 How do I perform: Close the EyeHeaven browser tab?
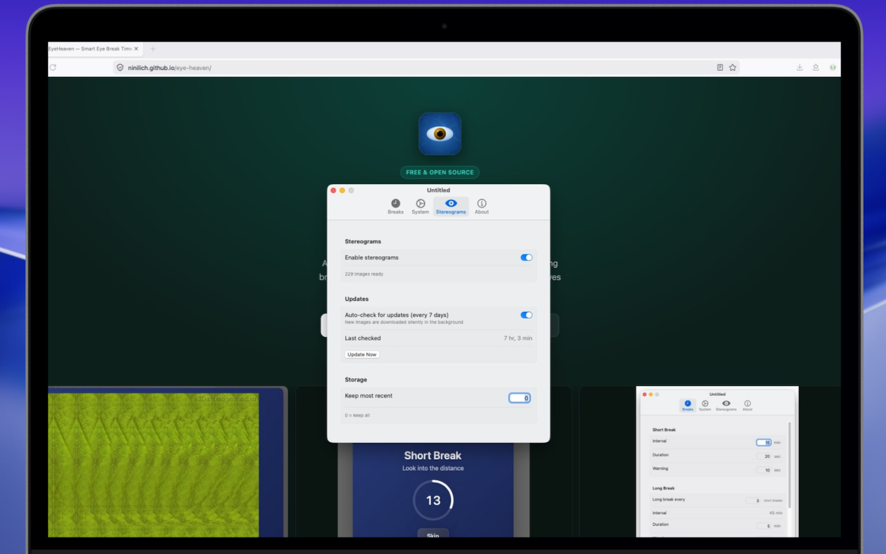pos(136,49)
